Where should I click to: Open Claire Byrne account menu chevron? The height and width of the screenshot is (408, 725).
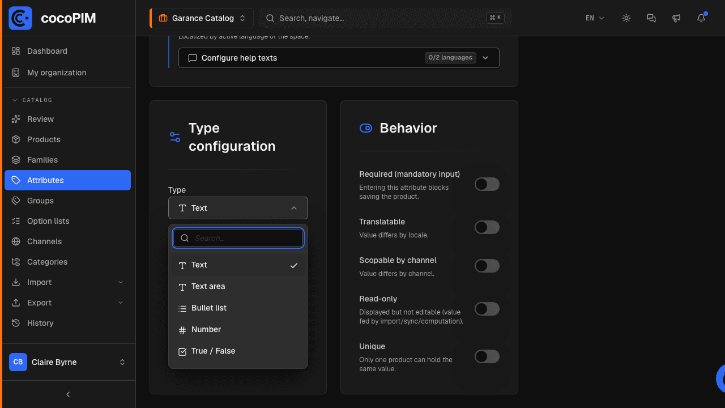[x=122, y=362]
